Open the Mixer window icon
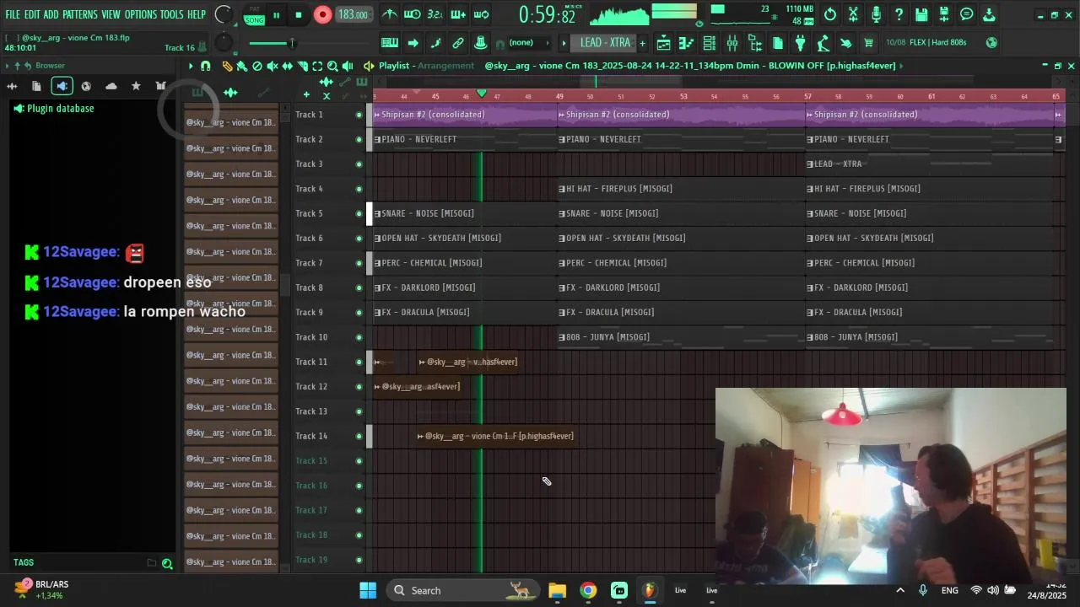The image size is (1080, 607). pyautogui.click(x=732, y=43)
